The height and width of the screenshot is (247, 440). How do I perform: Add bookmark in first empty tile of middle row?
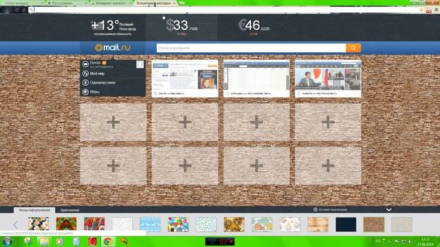point(113,122)
